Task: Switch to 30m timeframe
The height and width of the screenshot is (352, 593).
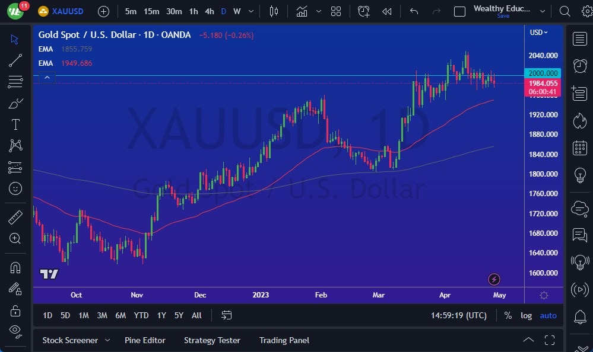Action: pos(174,11)
